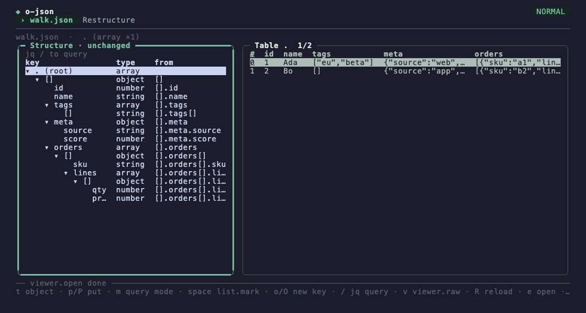Click the [].orders[].sku path text
Screen dimensions: 586x313
click(x=190, y=164)
